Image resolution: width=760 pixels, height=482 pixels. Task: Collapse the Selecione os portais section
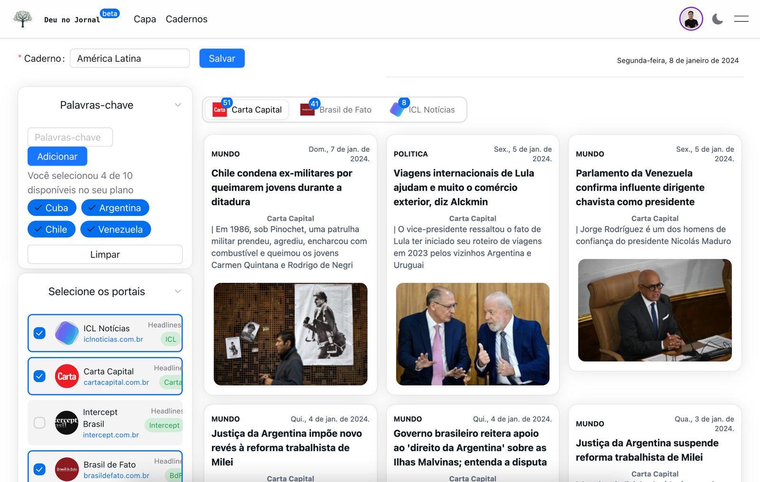pos(178,291)
